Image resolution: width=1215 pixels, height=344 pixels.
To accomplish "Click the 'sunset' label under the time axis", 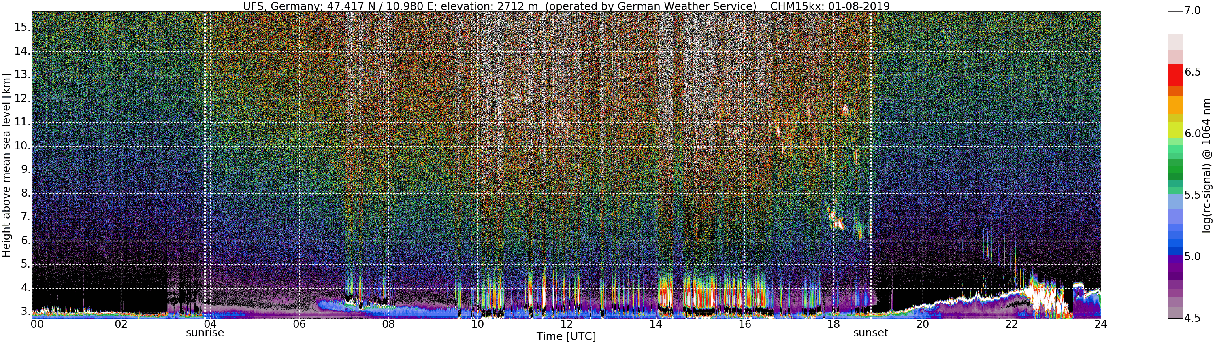I will point(870,333).
